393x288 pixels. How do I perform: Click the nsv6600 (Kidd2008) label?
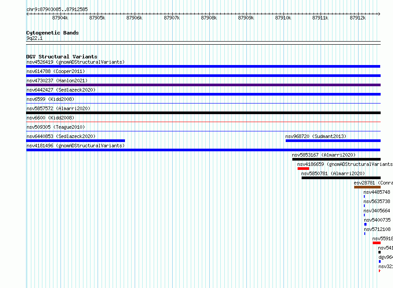[50, 118]
